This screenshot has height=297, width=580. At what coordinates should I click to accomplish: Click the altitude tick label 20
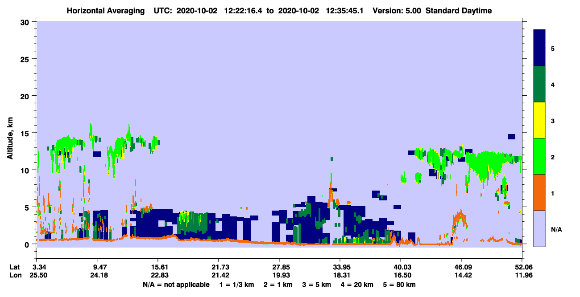[26, 96]
